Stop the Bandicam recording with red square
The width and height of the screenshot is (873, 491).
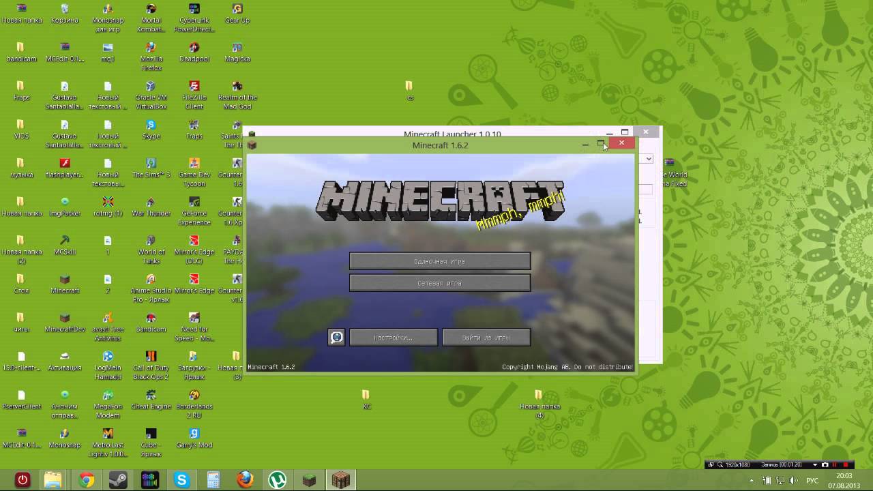coord(846,464)
